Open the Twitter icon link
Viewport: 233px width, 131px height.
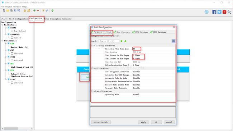click(219, 12)
